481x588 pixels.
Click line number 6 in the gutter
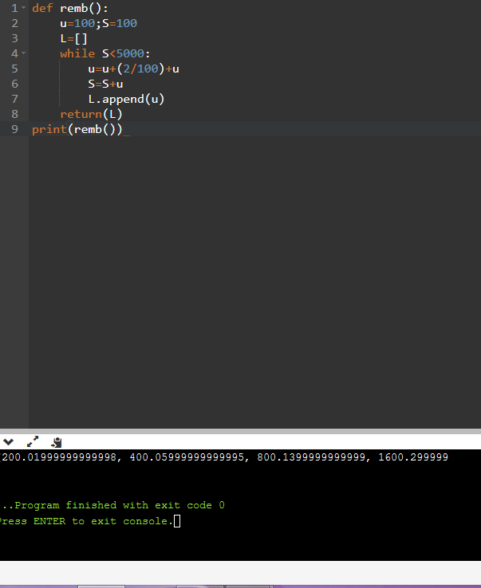(x=14, y=84)
